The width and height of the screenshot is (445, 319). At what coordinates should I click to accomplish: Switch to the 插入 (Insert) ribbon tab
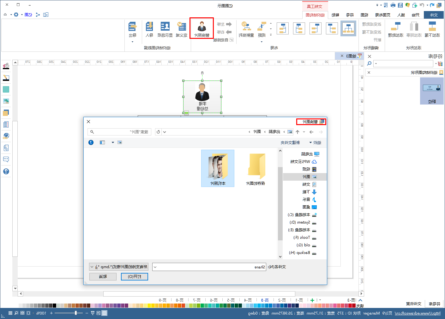point(401,15)
